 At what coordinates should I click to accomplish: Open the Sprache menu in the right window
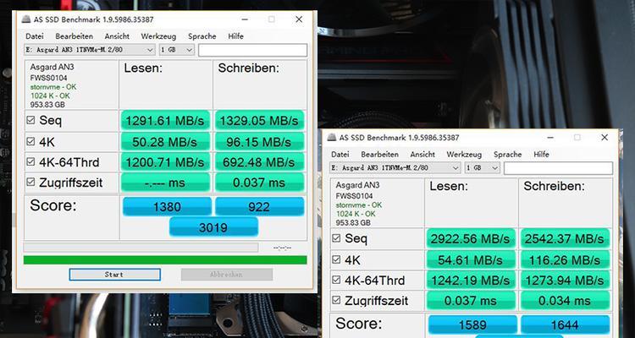[x=508, y=155]
